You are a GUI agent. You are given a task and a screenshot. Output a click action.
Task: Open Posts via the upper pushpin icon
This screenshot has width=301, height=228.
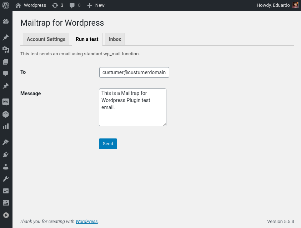pos(6,37)
